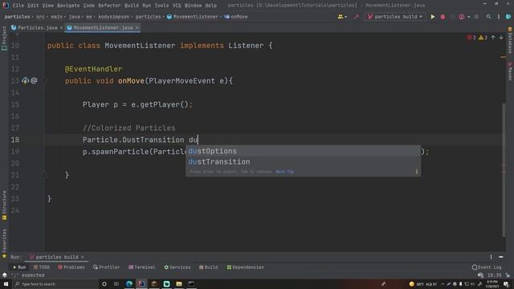514x289 pixels.
Task: Run the particles build configuration
Action: pos(433,17)
